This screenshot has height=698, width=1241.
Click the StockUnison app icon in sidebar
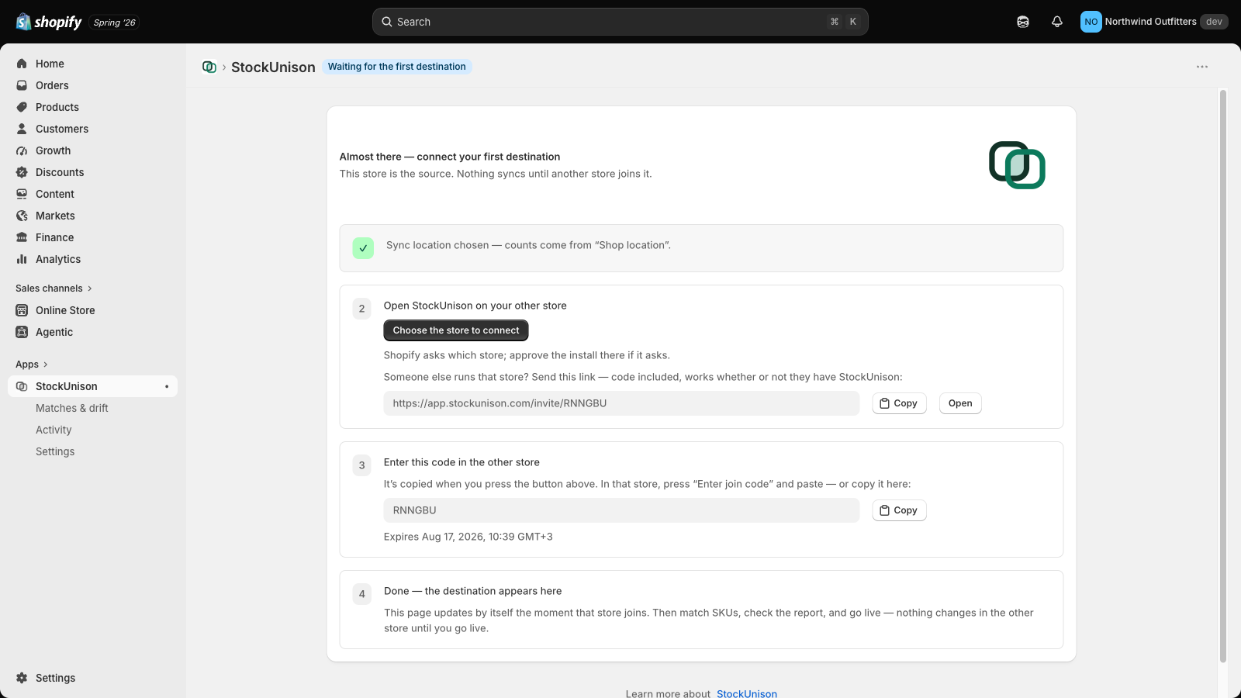click(x=22, y=386)
